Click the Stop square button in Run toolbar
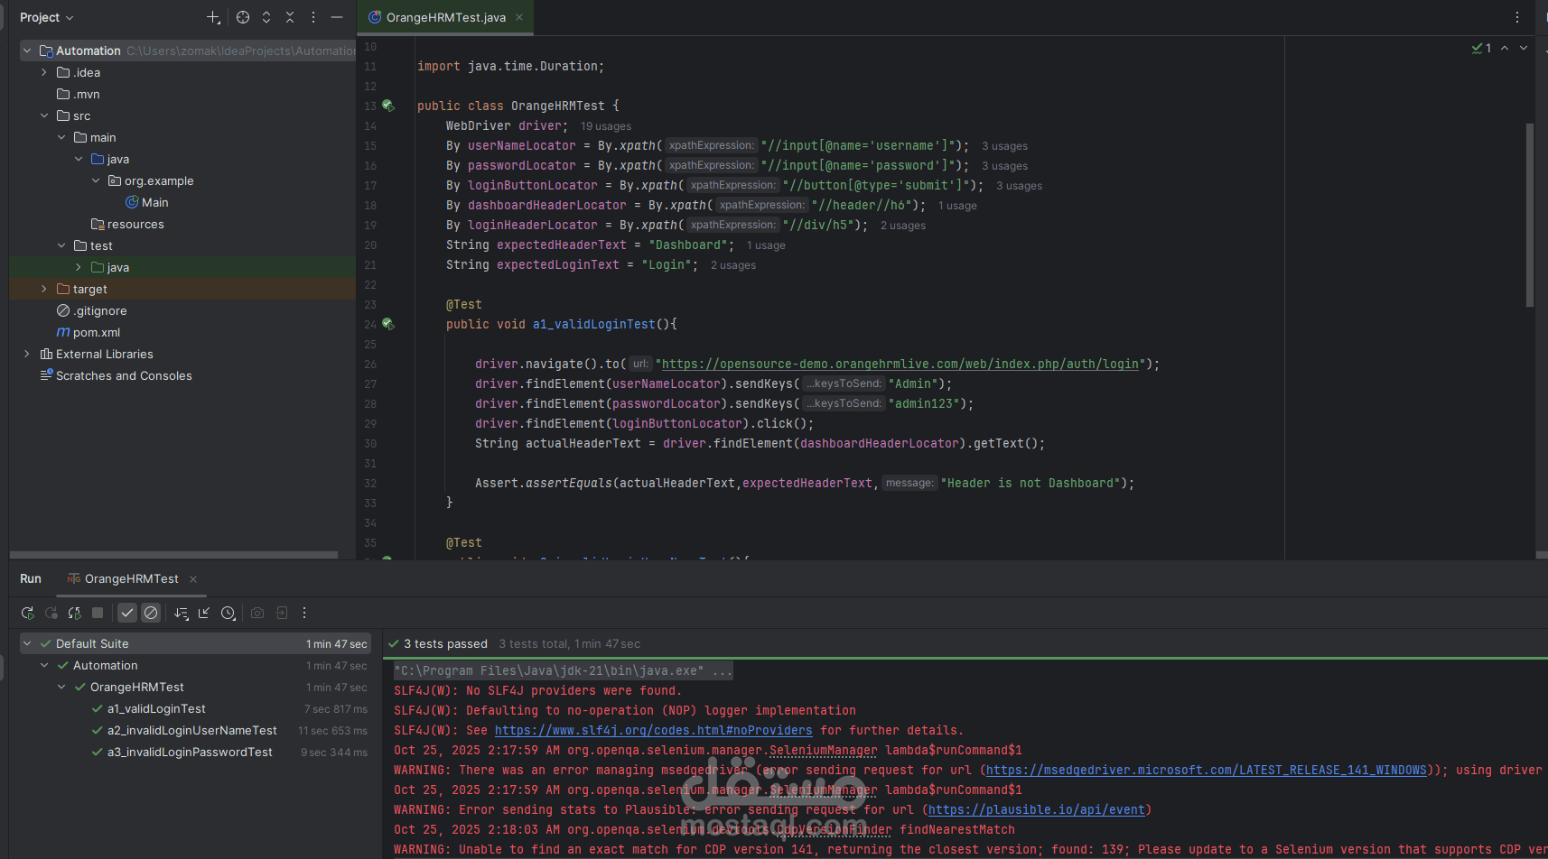This screenshot has height=859, width=1548. coord(98,613)
